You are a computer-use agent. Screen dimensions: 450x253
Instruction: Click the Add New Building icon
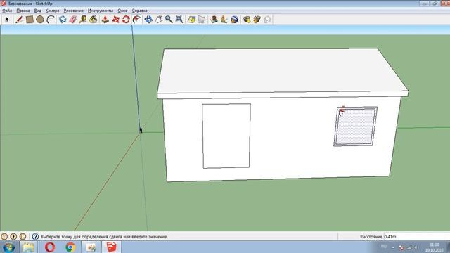(x=214, y=20)
